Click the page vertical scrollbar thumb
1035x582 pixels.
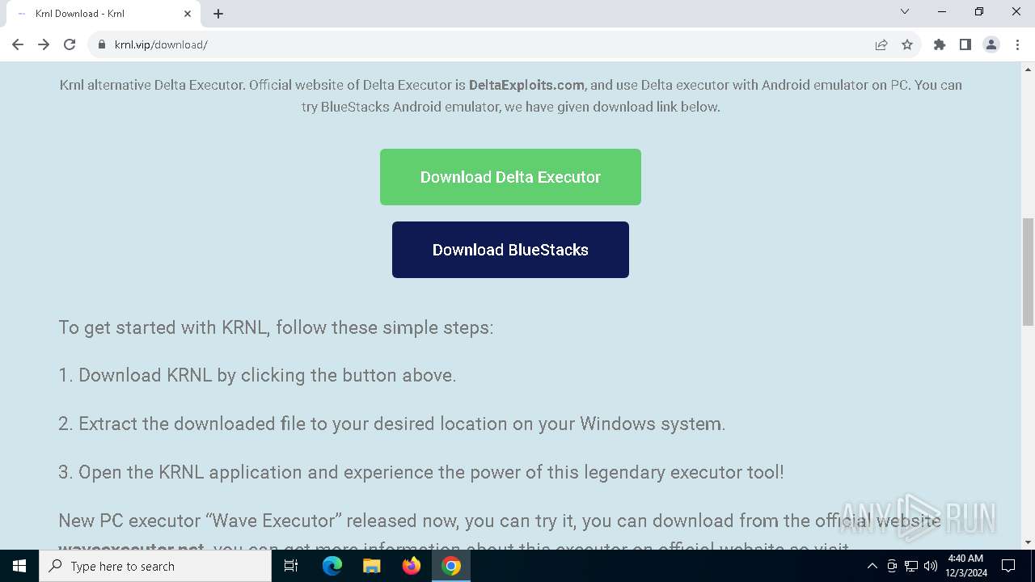(x=1028, y=272)
